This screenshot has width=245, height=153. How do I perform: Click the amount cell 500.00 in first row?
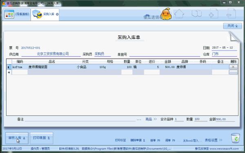(x=168, y=67)
